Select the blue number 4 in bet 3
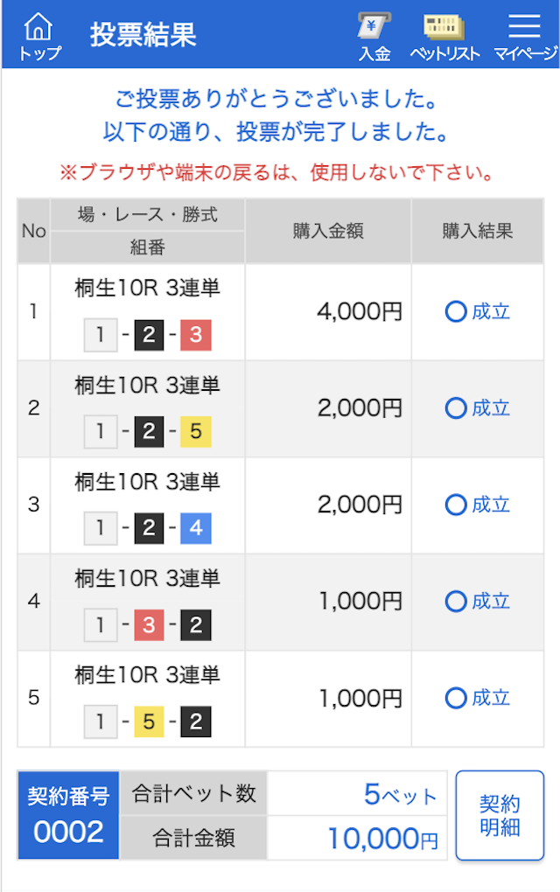Image resolution: width=560 pixels, height=892 pixels. tap(196, 528)
